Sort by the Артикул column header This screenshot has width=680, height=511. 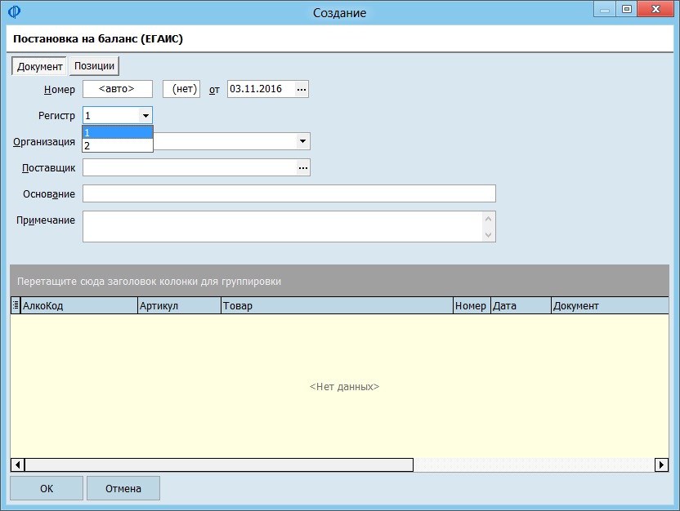pos(179,306)
